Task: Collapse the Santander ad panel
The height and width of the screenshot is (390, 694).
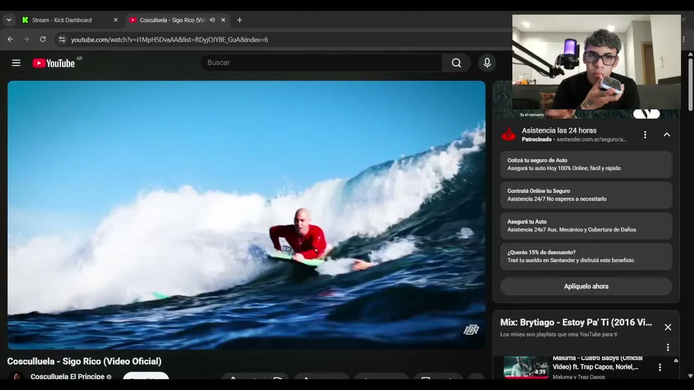Action: pos(667,134)
